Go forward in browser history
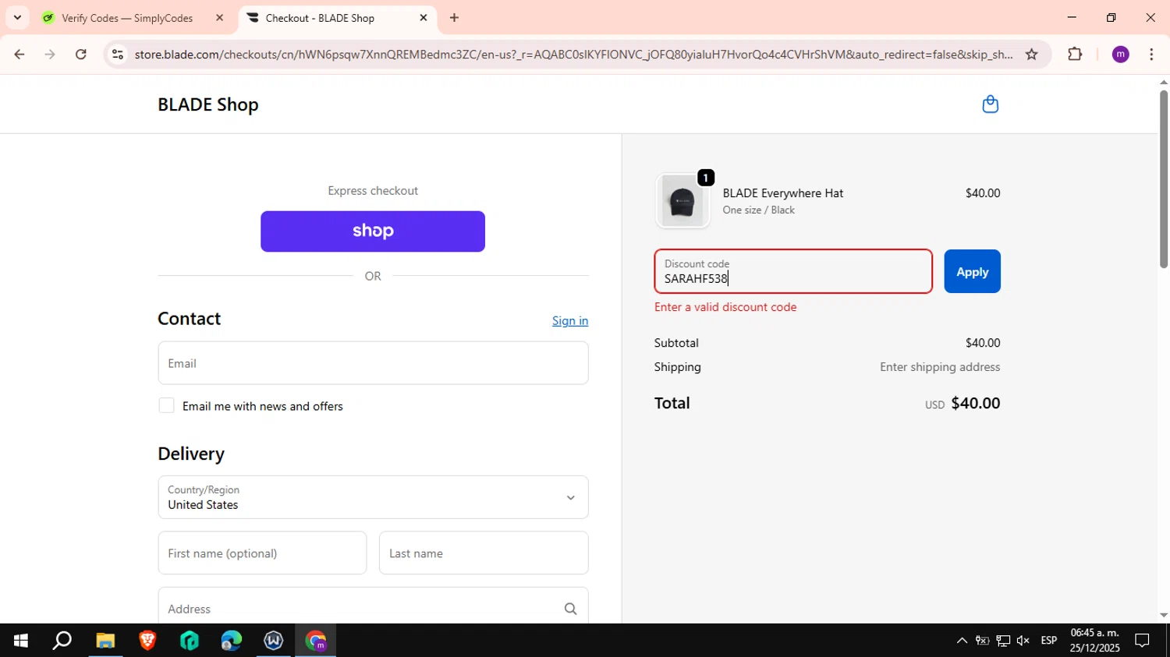Image resolution: width=1170 pixels, height=657 pixels. point(50,55)
